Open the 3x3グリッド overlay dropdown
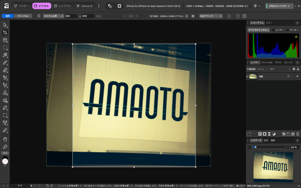The height and width of the screenshot is (188, 301). 210,16
